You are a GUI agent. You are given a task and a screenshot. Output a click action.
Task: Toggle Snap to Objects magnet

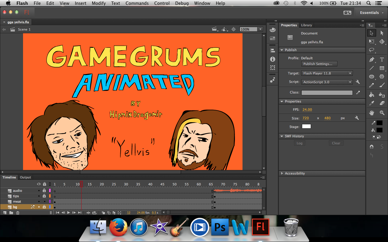tap(372, 146)
